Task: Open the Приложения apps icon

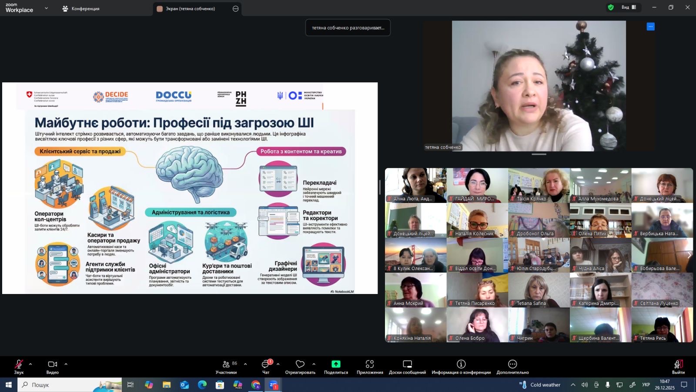Action: (370, 364)
